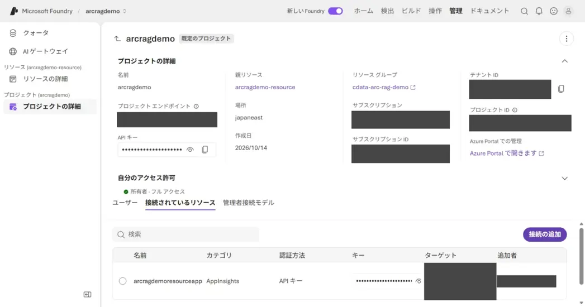Open クォータ in the sidebar
The image size is (585, 307).
click(50, 33)
